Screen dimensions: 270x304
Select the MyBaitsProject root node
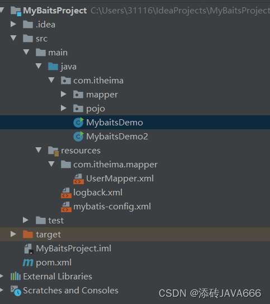coord(55,11)
